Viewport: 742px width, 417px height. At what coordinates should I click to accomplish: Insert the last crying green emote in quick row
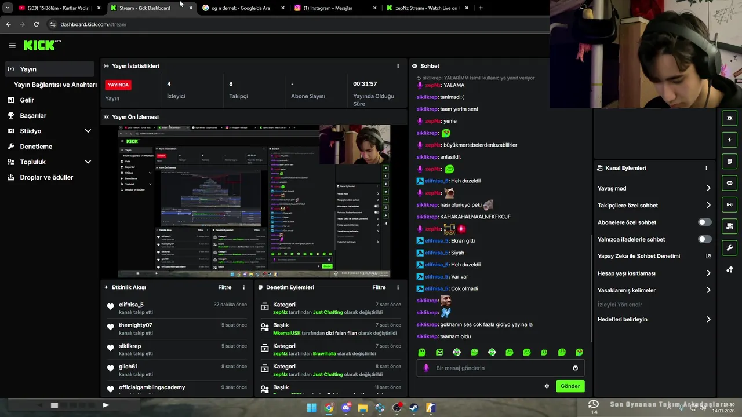(x=579, y=352)
